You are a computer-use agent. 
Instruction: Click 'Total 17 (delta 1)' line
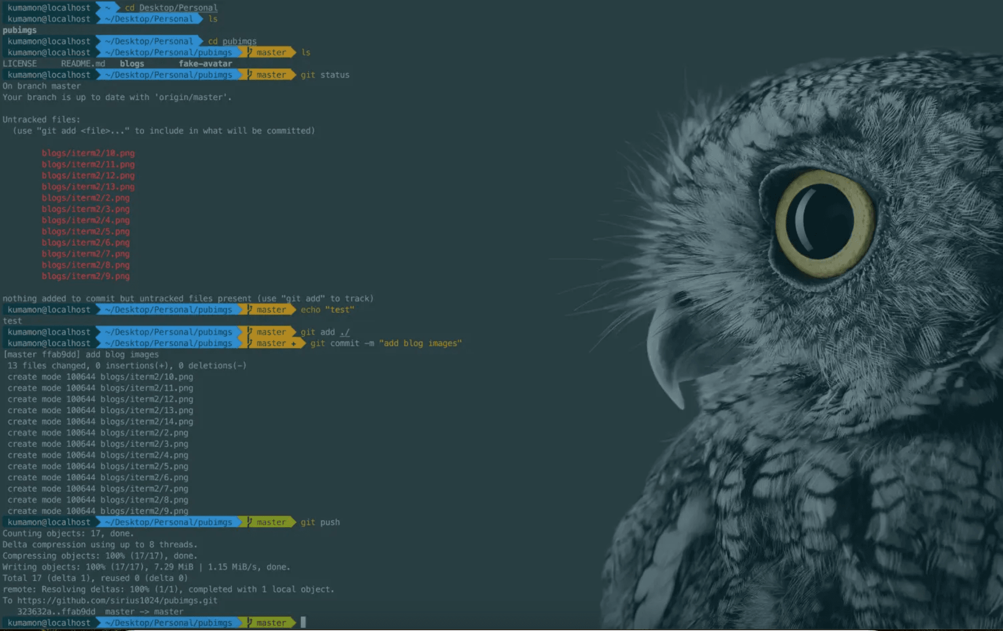pyautogui.click(x=95, y=578)
